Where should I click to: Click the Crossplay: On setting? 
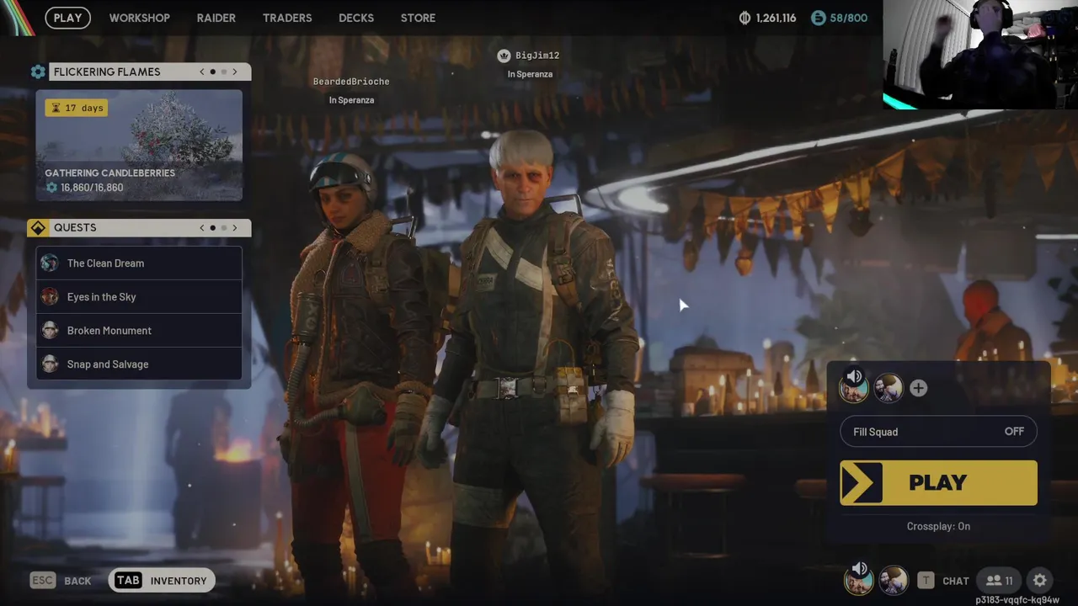(938, 526)
